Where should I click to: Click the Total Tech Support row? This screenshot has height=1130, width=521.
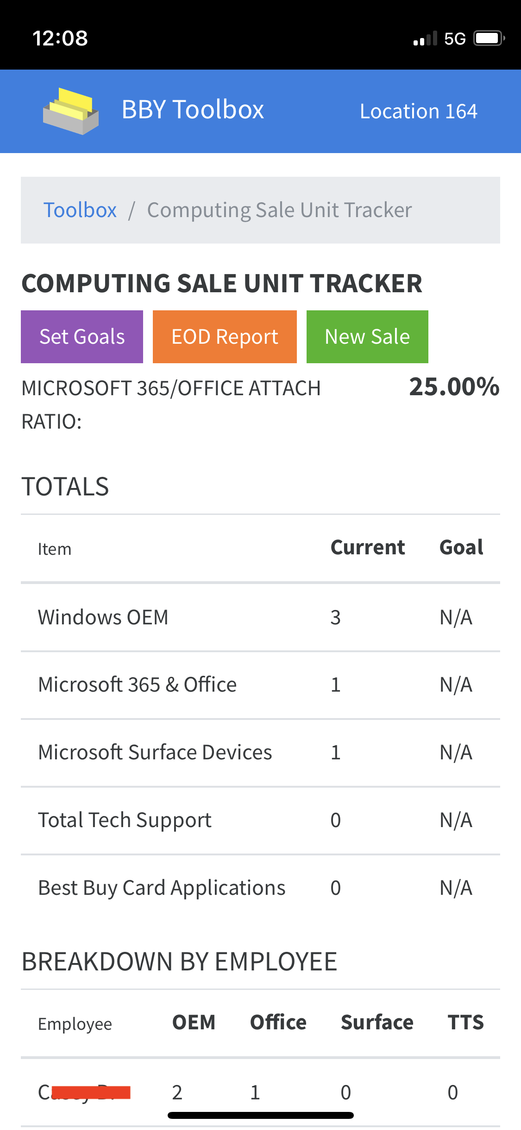point(259,820)
